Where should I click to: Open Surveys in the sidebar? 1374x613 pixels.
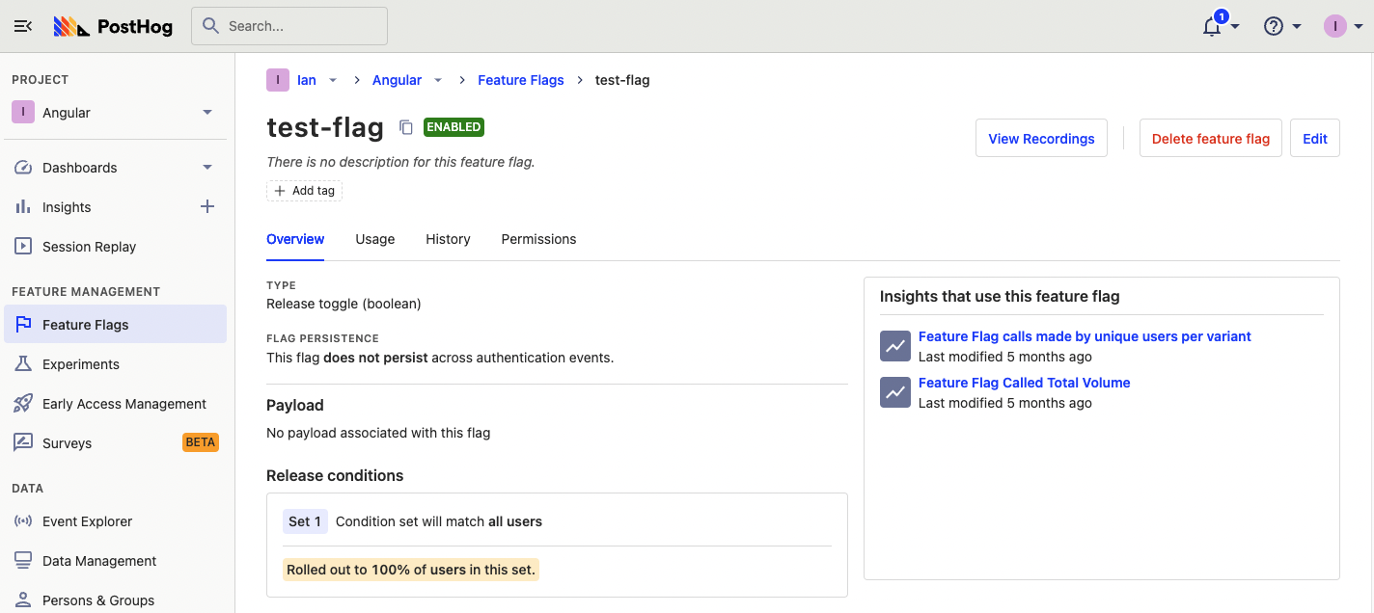coord(68,443)
